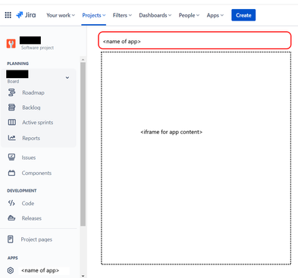
Task: Click the Active sprints board icon
Action: 11,123
